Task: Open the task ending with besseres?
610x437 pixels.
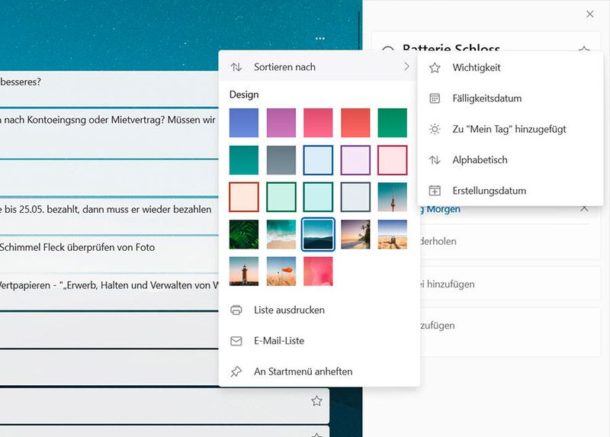Action: click(109, 88)
